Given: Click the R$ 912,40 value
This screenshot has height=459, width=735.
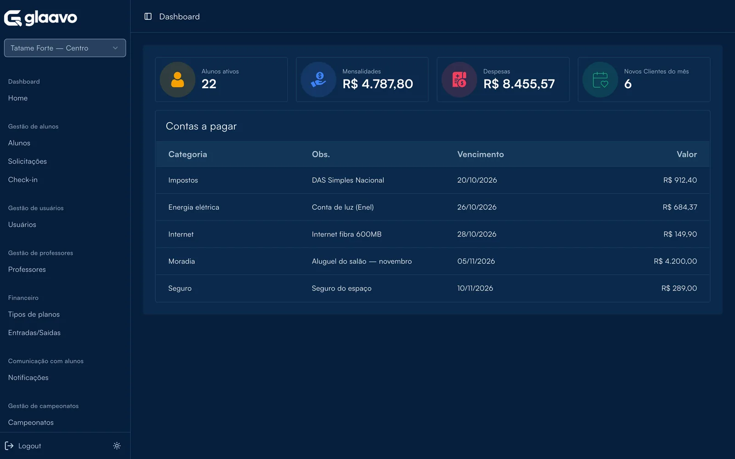Looking at the screenshot, I should click(x=680, y=180).
